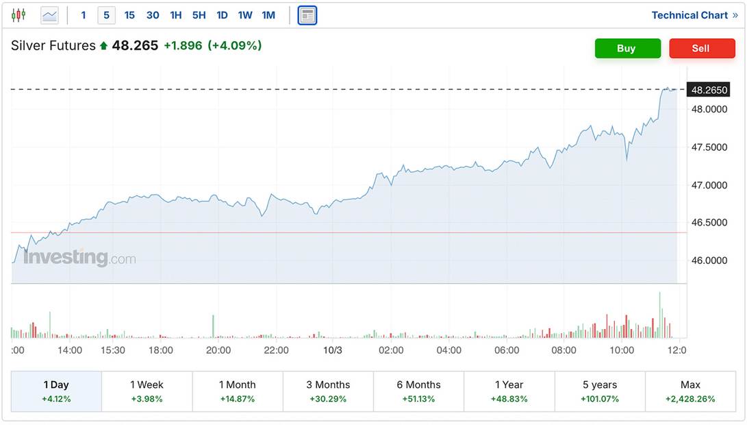The height and width of the screenshot is (425, 747).
Task: Click the green up arrow beside Silver Futures
Action: click(x=103, y=46)
